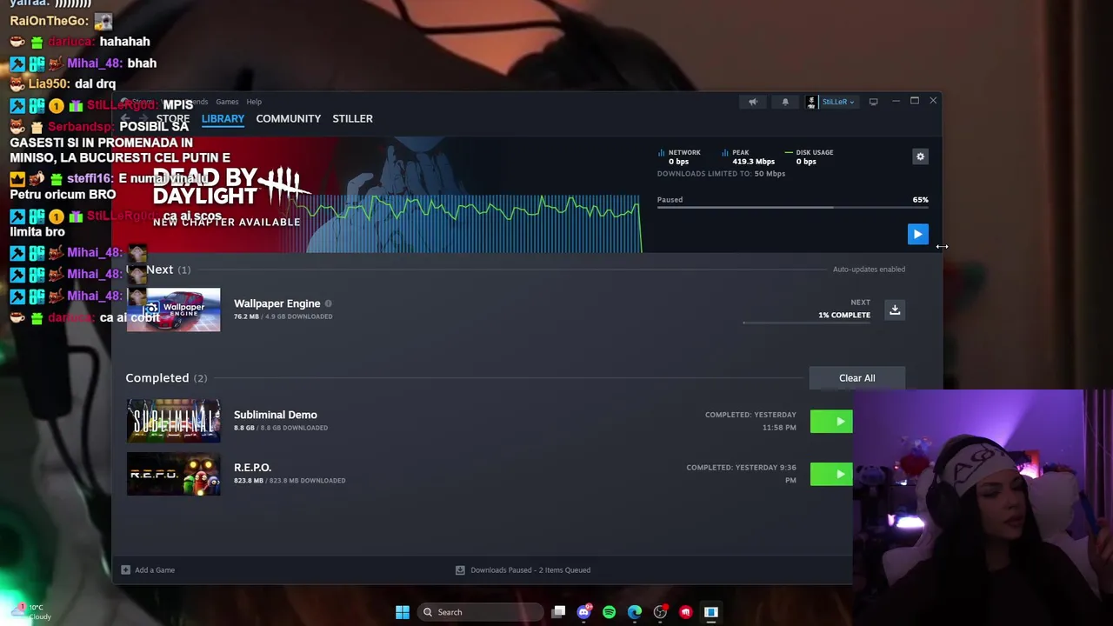
Task: Click the info icon beside Wallpaper Engine
Action: [x=328, y=303]
